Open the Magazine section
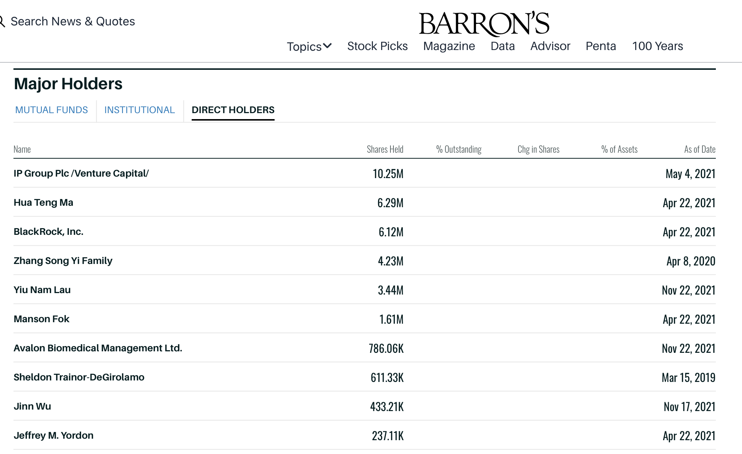 pos(449,46)
